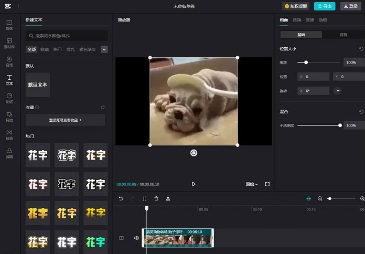The width and height of the screenshot is (365, 254).
Task: Select the video clip on the timeline
Action: [x=178, y=238]
